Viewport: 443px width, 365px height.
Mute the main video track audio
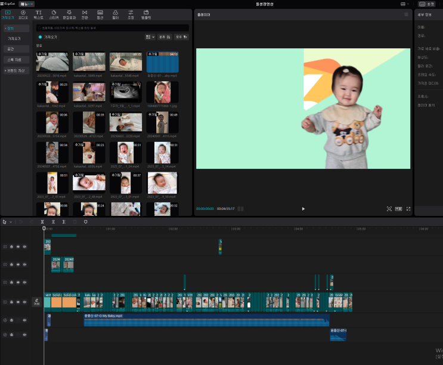(24, 302)
